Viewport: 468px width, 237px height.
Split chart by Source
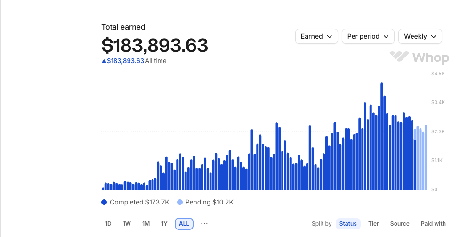pos(400,223)
